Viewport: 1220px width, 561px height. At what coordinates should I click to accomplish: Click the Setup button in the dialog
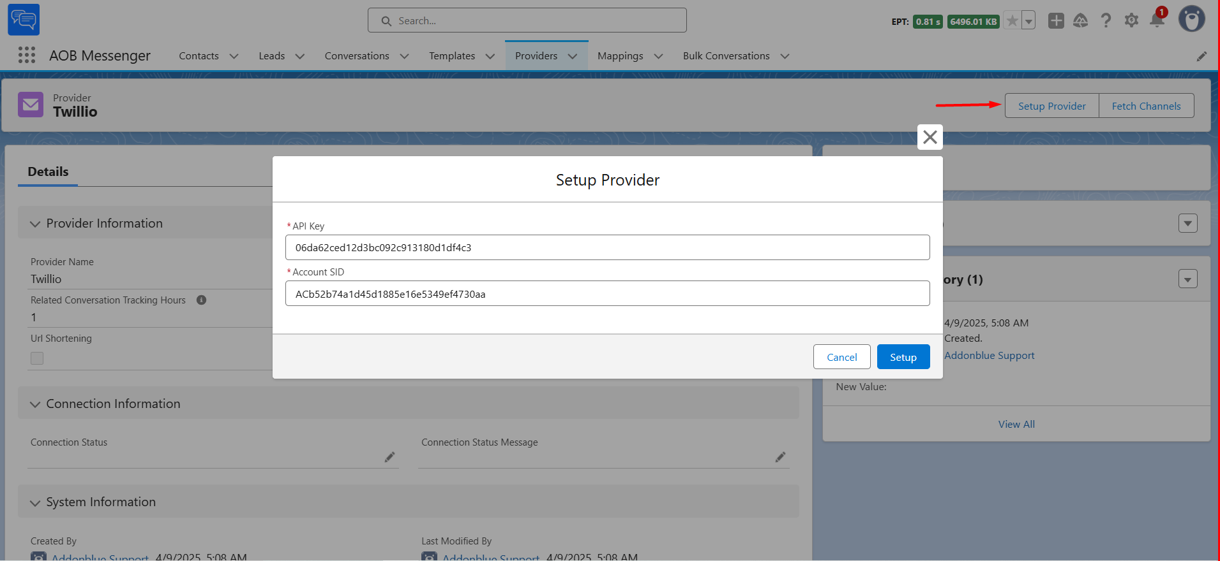pyautogui.click(x=903, y=357)
